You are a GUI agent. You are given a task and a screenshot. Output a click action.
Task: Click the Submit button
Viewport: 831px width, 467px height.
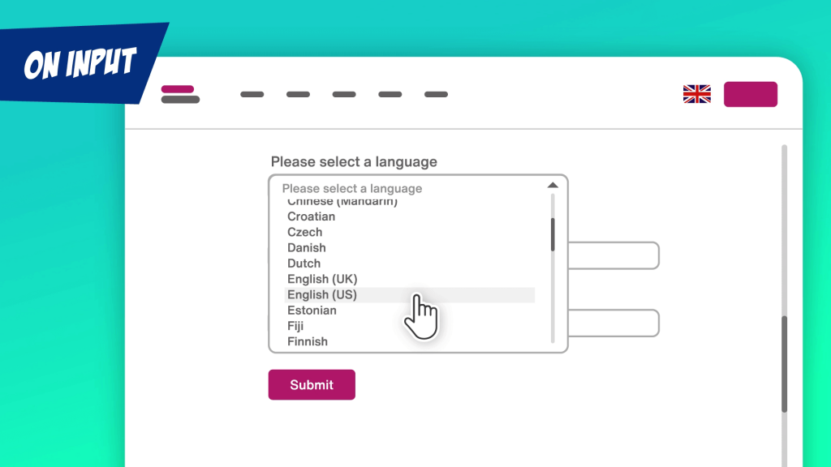click(x=312, y=385)
